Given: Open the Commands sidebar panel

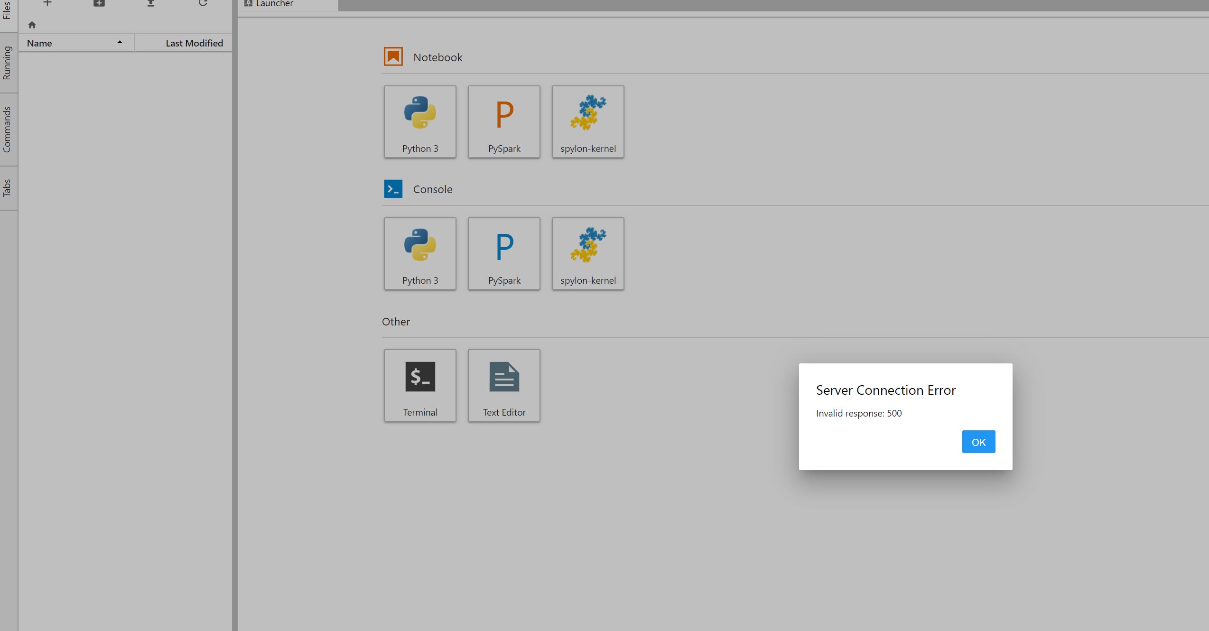Looking at the screenshot, I should tap(8, 129).
